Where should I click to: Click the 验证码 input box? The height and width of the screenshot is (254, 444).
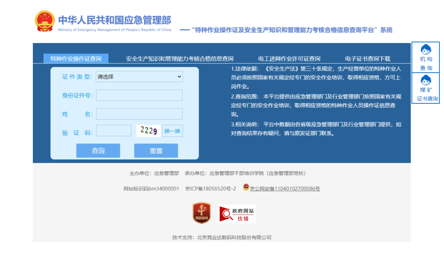pyautogui.click(x=113, y=131)
